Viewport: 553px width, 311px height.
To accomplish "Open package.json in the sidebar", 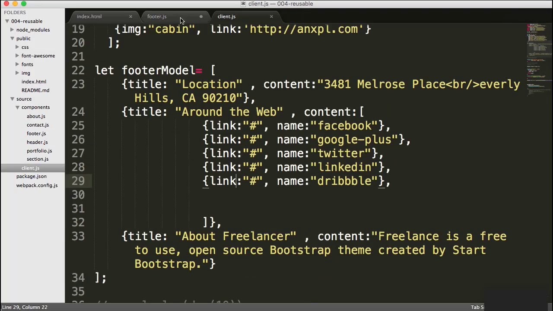I will pos(31,176).
